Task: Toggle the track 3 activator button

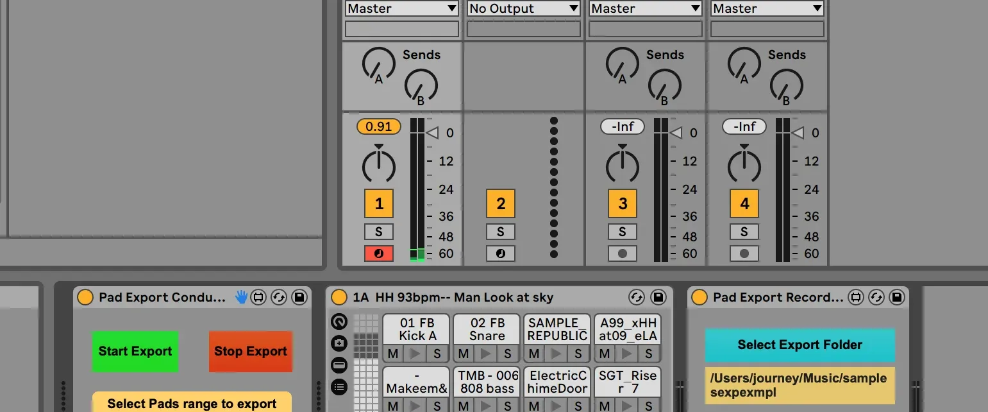Action: (x=623, y=204)
